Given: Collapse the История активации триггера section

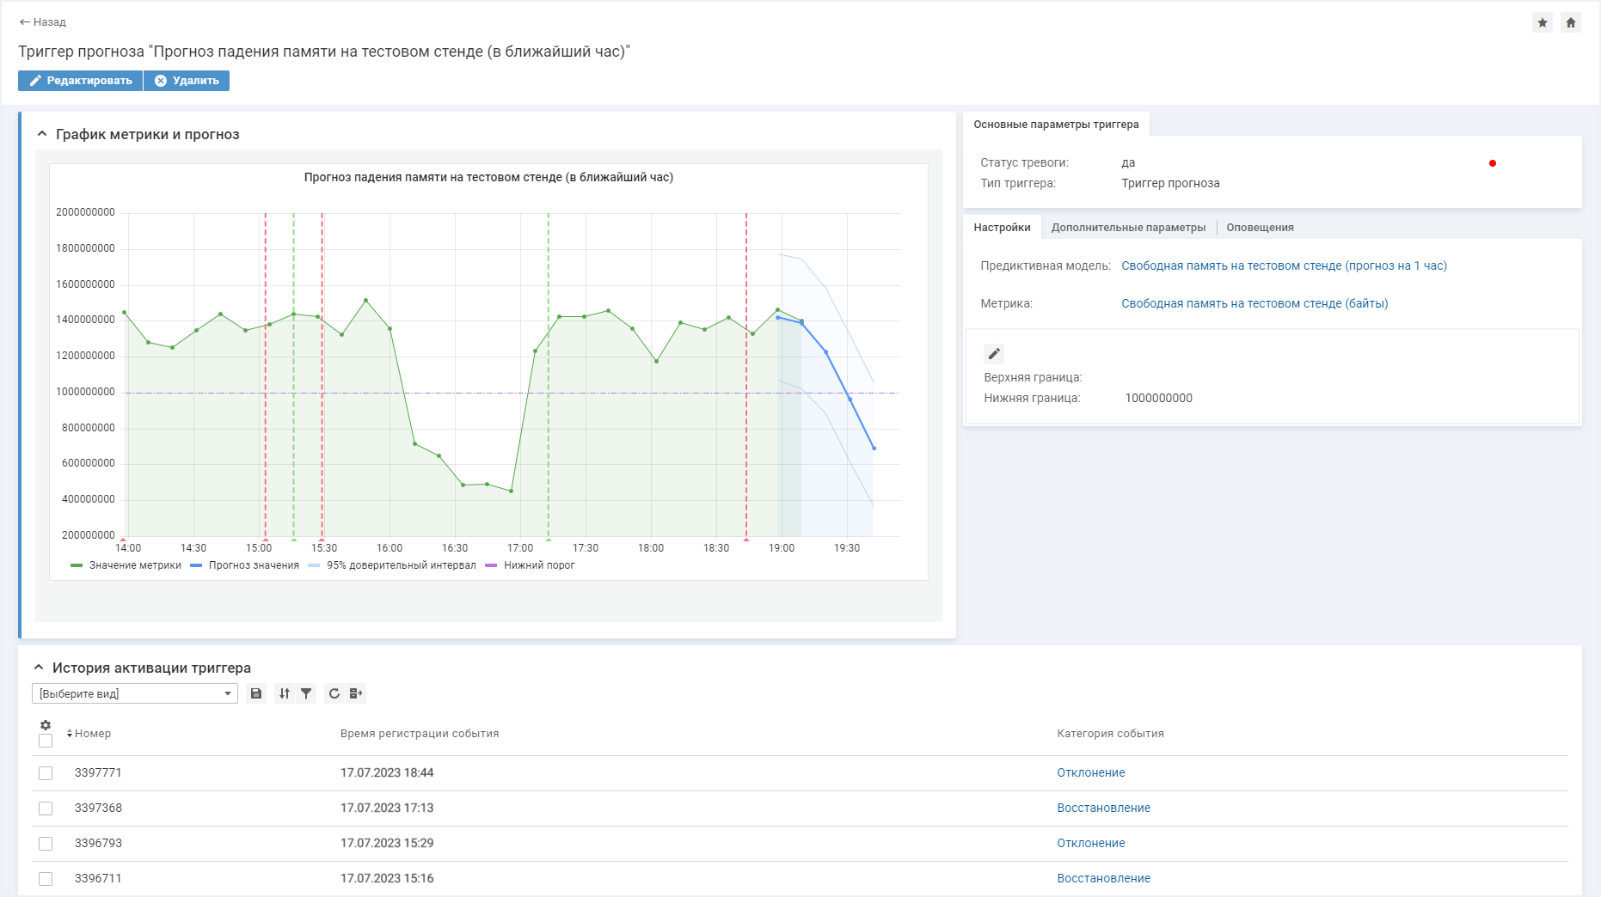Looking at the screenshot, I should click(x=39, y=668).
